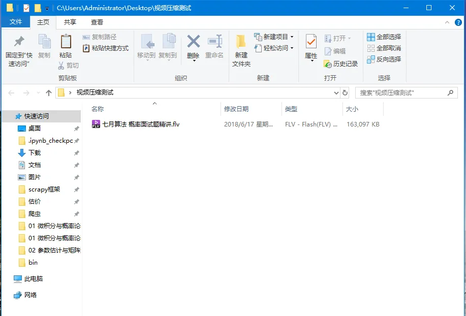Viewport: 466px width, 316px height.
Task: Go forward with the forward arrow
Action: click(x=26, y=93)
